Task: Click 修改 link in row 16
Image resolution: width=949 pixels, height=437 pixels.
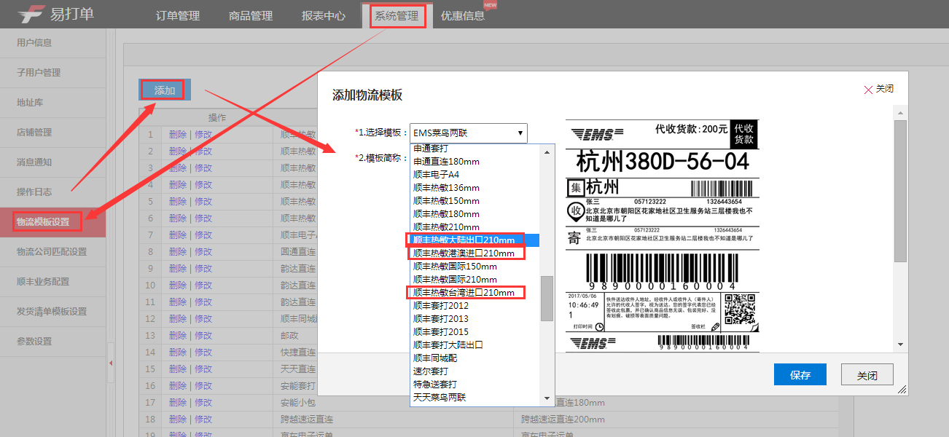Action: point(203,386)
